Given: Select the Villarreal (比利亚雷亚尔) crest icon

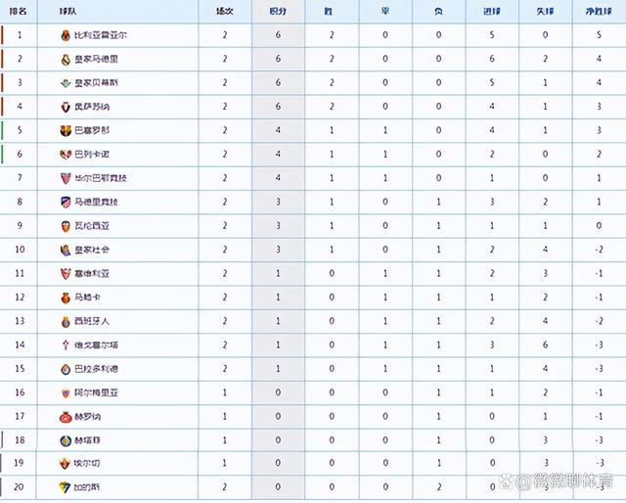Looking at the screenshot, I should (x=66, y=35).
